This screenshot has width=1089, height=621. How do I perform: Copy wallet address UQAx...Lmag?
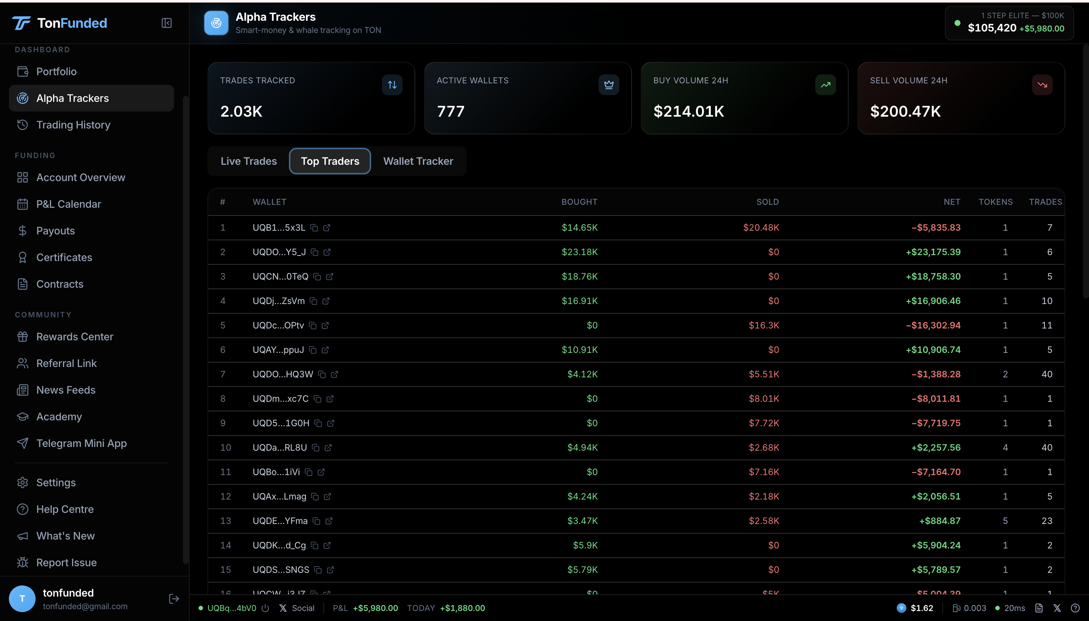coord(315,497)
